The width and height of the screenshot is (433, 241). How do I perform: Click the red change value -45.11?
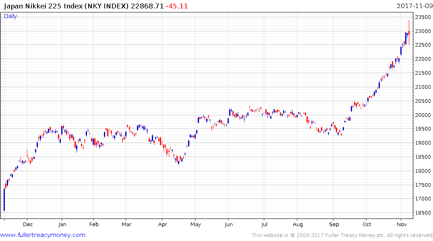tap(177, 6)
